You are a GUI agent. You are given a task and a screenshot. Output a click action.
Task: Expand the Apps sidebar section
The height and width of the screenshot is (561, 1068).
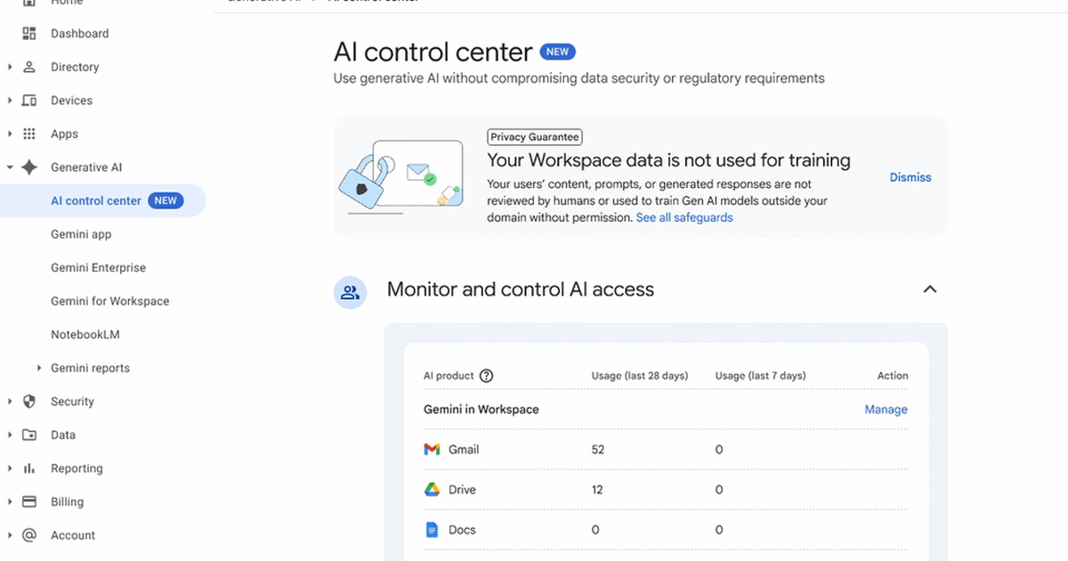10,134
